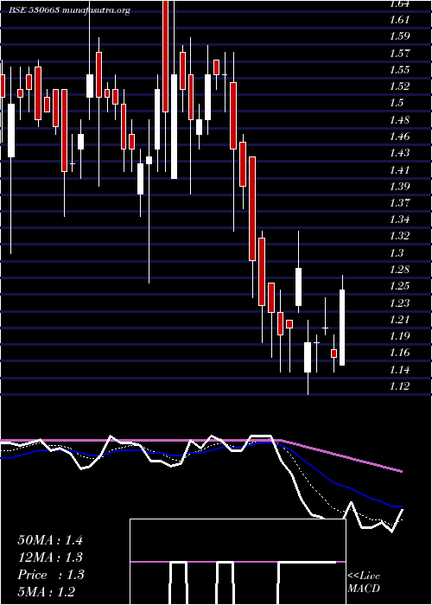This screenshot has width=432, height=605.
Task: Click the 1.14 price axis label
Action: click(399, 370)
